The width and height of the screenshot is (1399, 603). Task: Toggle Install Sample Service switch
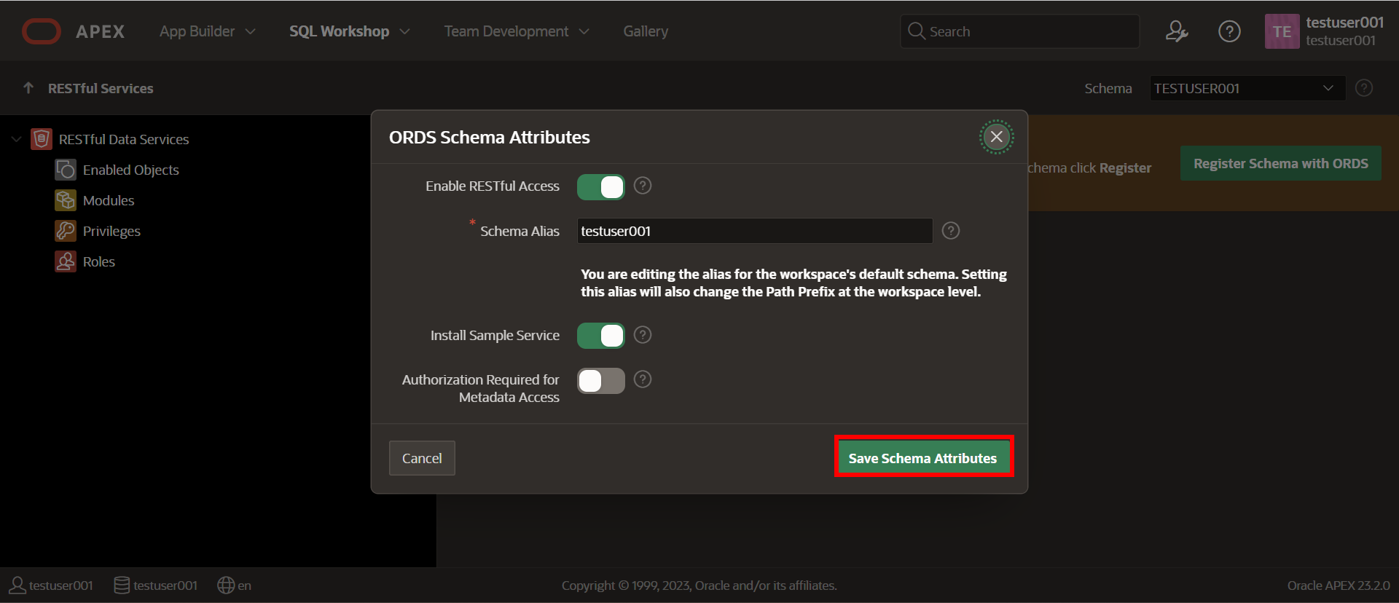coord(601,336)
